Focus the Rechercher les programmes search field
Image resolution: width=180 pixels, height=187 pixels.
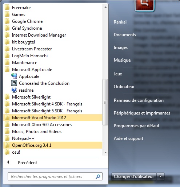pos(52,176)
